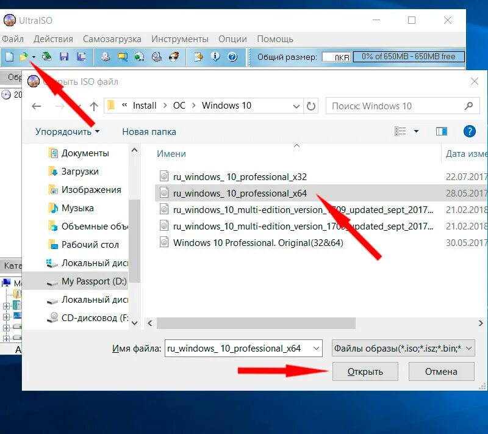Click the Refresh folder icon
This screenshot has width=488, height=434.
tap(311, 106)
